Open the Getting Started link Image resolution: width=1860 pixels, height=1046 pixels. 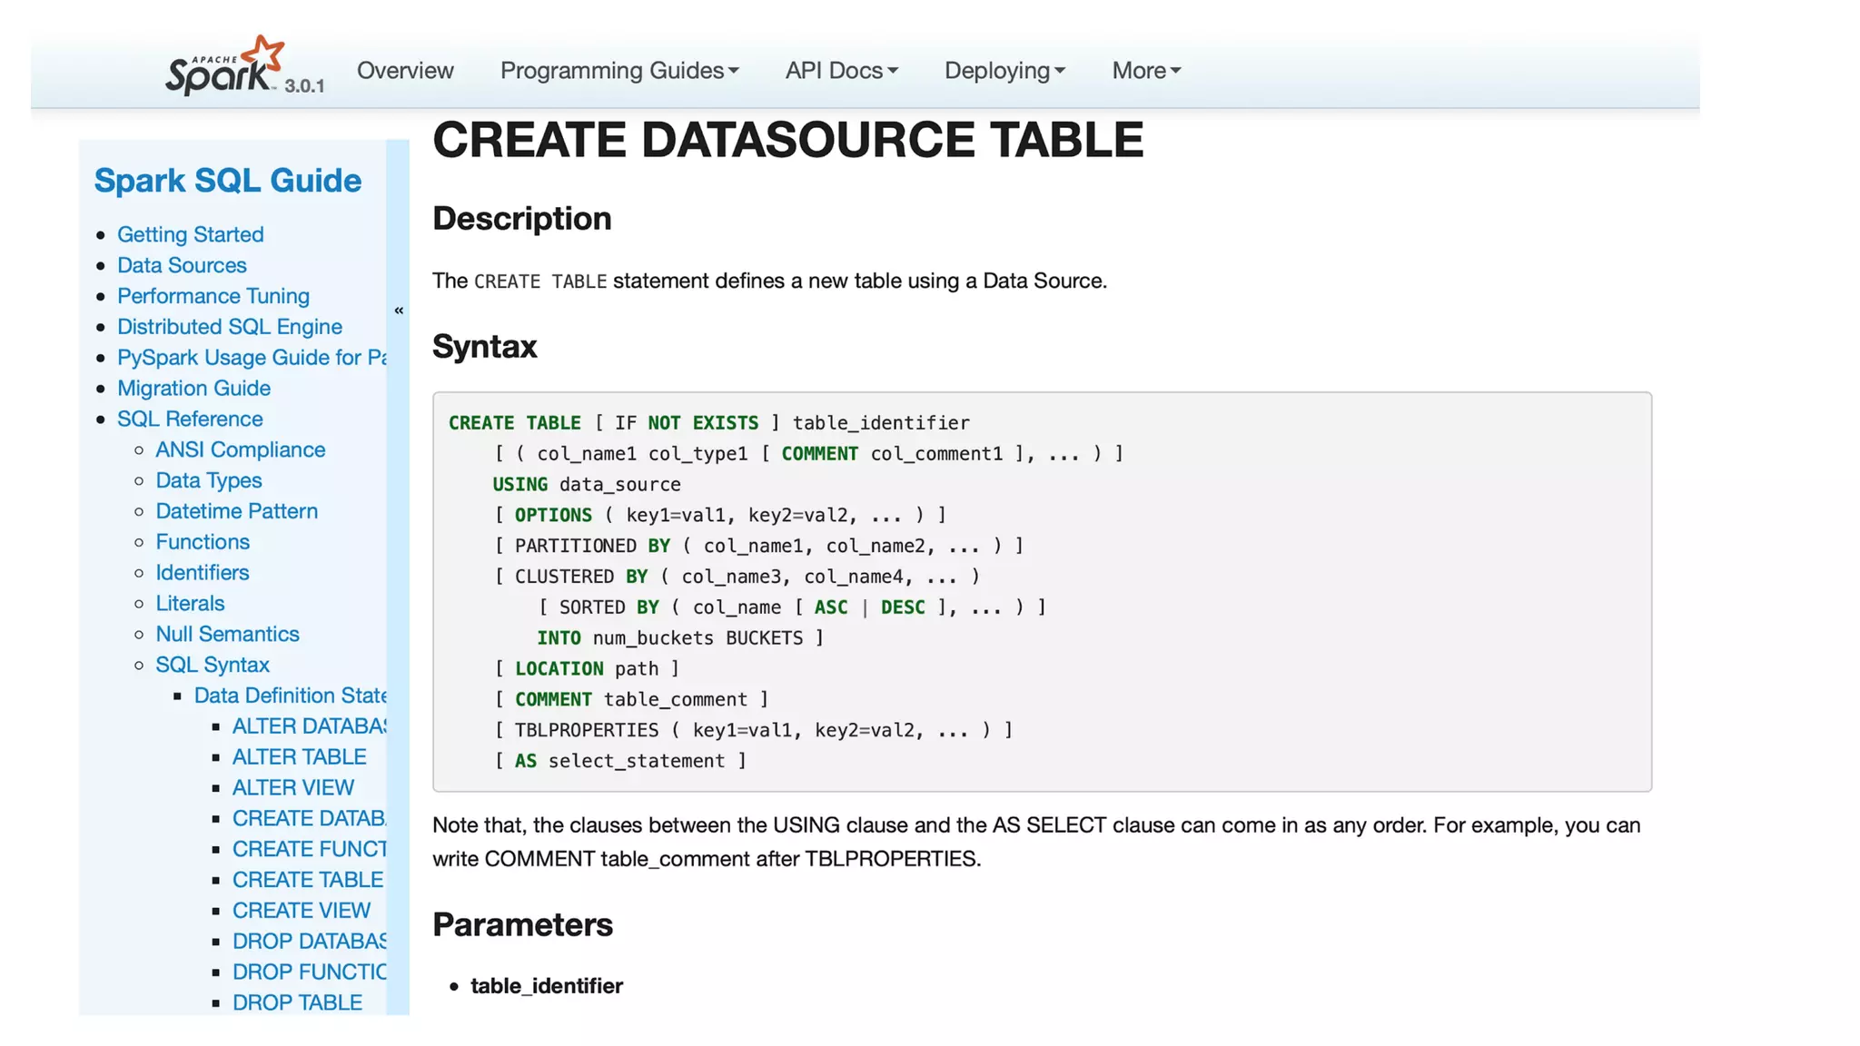click(x=191, y=234)
